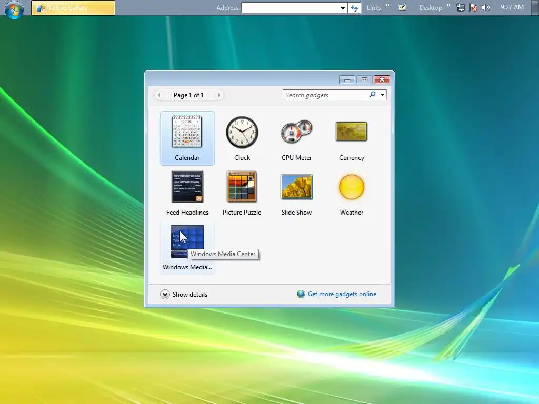Click the Page 1 of 1 text
The image size is (539, 404).
189,95
